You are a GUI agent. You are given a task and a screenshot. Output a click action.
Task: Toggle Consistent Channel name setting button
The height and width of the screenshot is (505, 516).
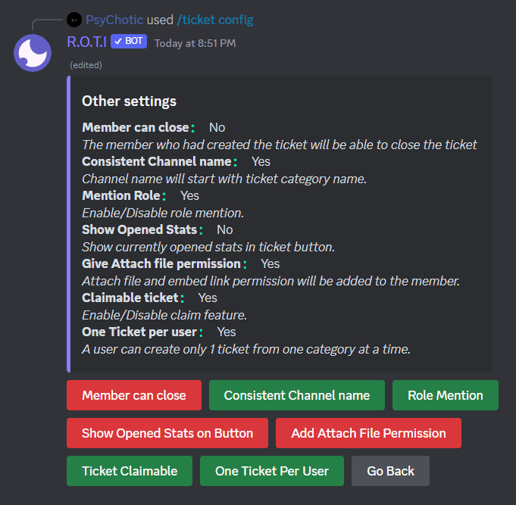(x=297, y=395)
